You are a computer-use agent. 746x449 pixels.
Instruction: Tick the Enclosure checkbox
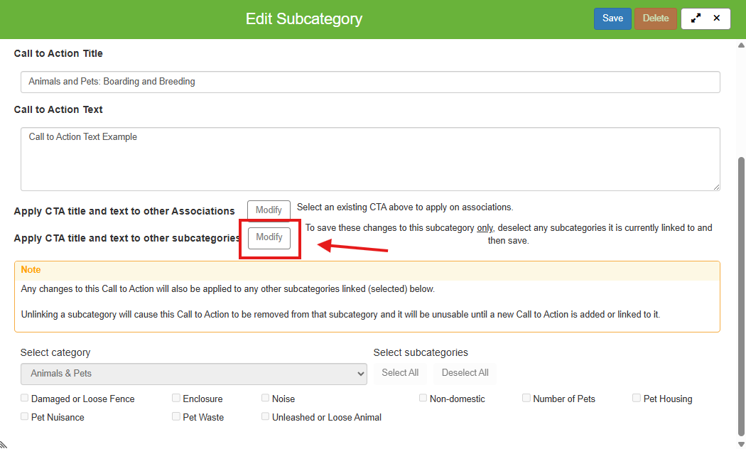point(176,399)
